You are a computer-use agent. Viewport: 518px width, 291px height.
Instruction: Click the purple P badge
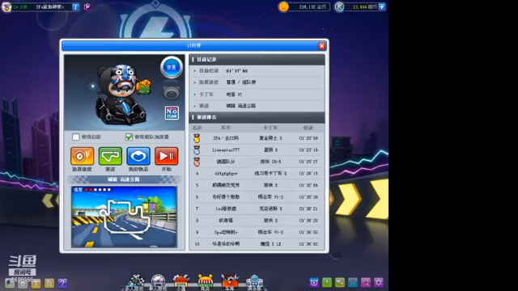[x=87, y=6]
